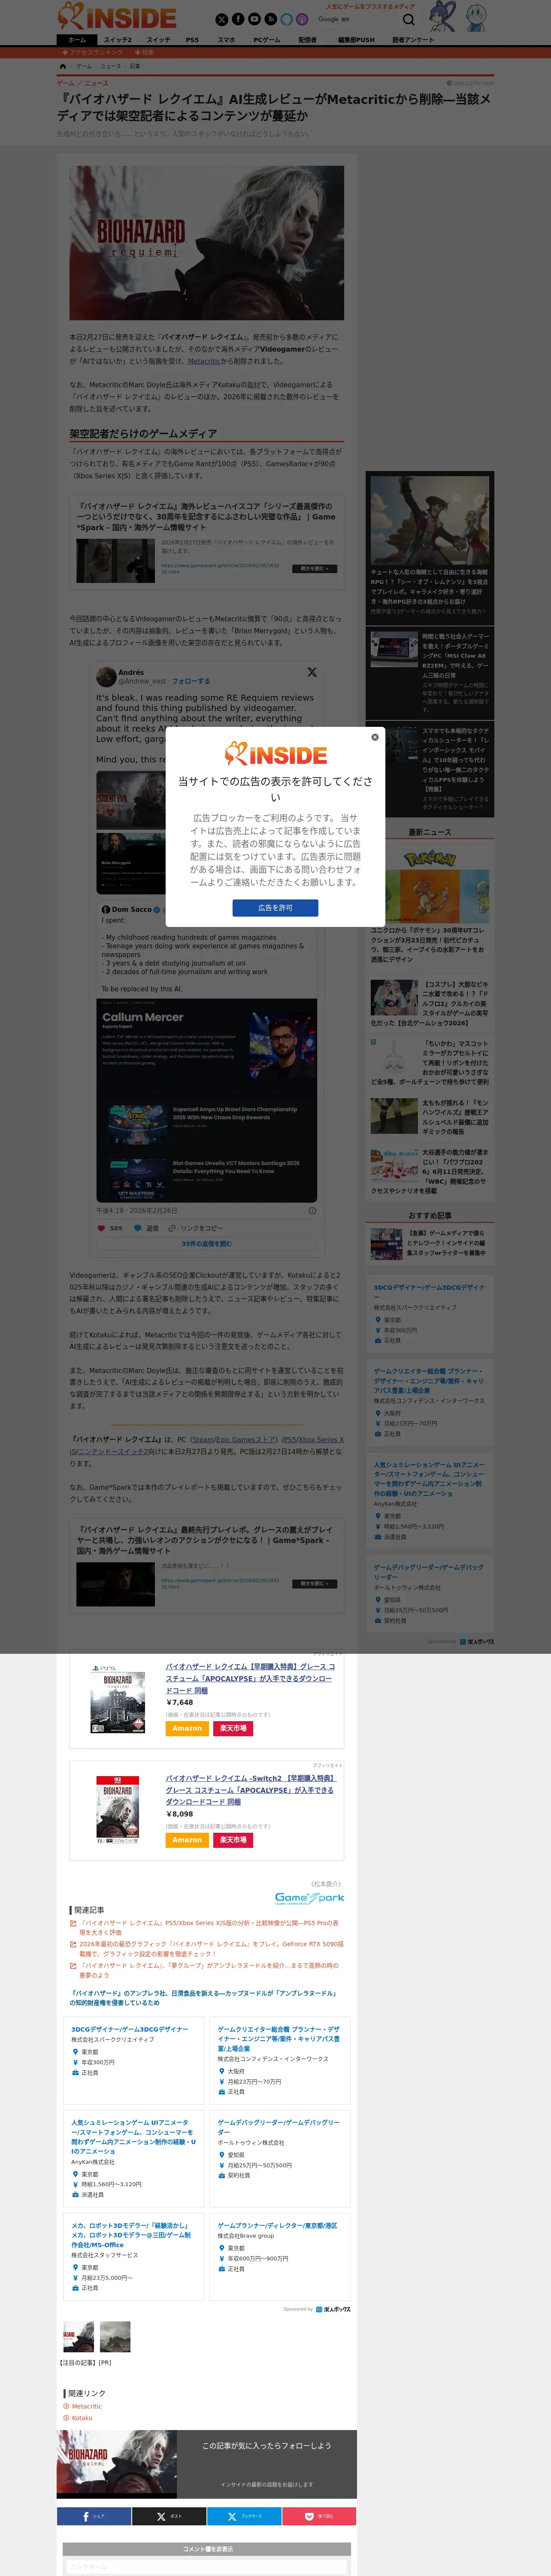Click the INSIDE logo in the popup
This screenshot has width=551, height=2576.
tap(275, 754)
